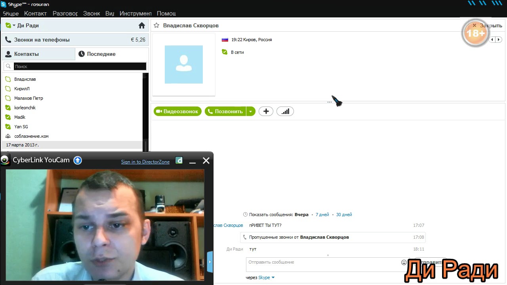
Task: Click the 17 марта 2013 г. date header
Action: (x=72, y=145)
